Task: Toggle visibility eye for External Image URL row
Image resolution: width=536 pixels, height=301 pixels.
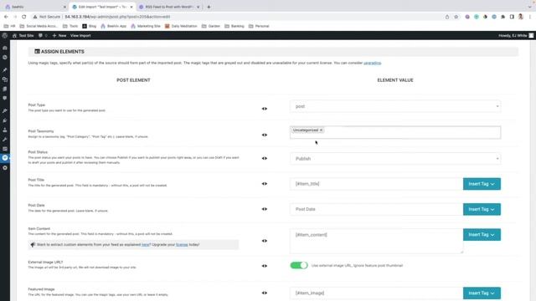Action: pos(265,266)
